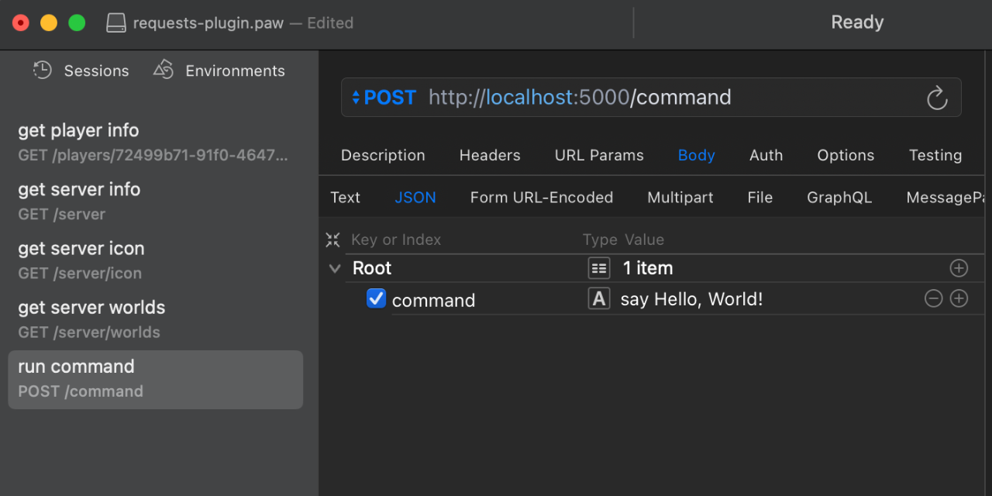
Task: Click the Environments shapes icon
Action: tap(164, 71)
